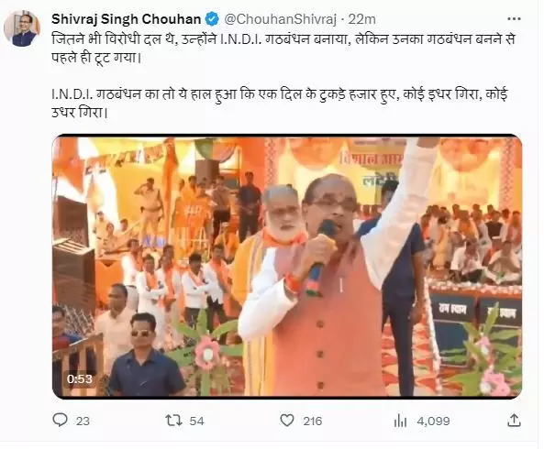Click the blue verified badge
544x449 pixels.
212,19
